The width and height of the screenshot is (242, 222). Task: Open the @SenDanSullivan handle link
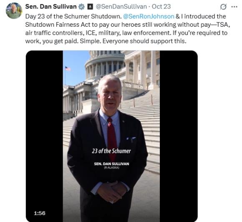pyautogui.click(x=121, y=7)
